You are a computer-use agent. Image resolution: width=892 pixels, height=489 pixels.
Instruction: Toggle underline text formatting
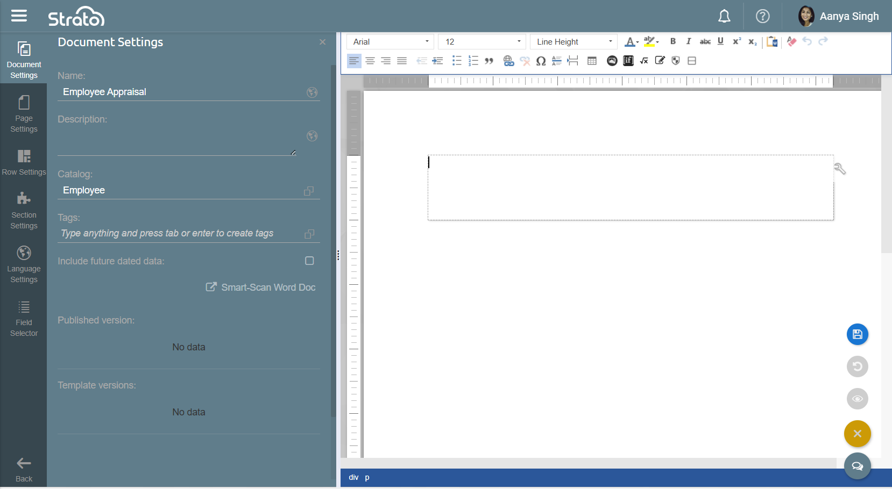click(x=720, y=41)
